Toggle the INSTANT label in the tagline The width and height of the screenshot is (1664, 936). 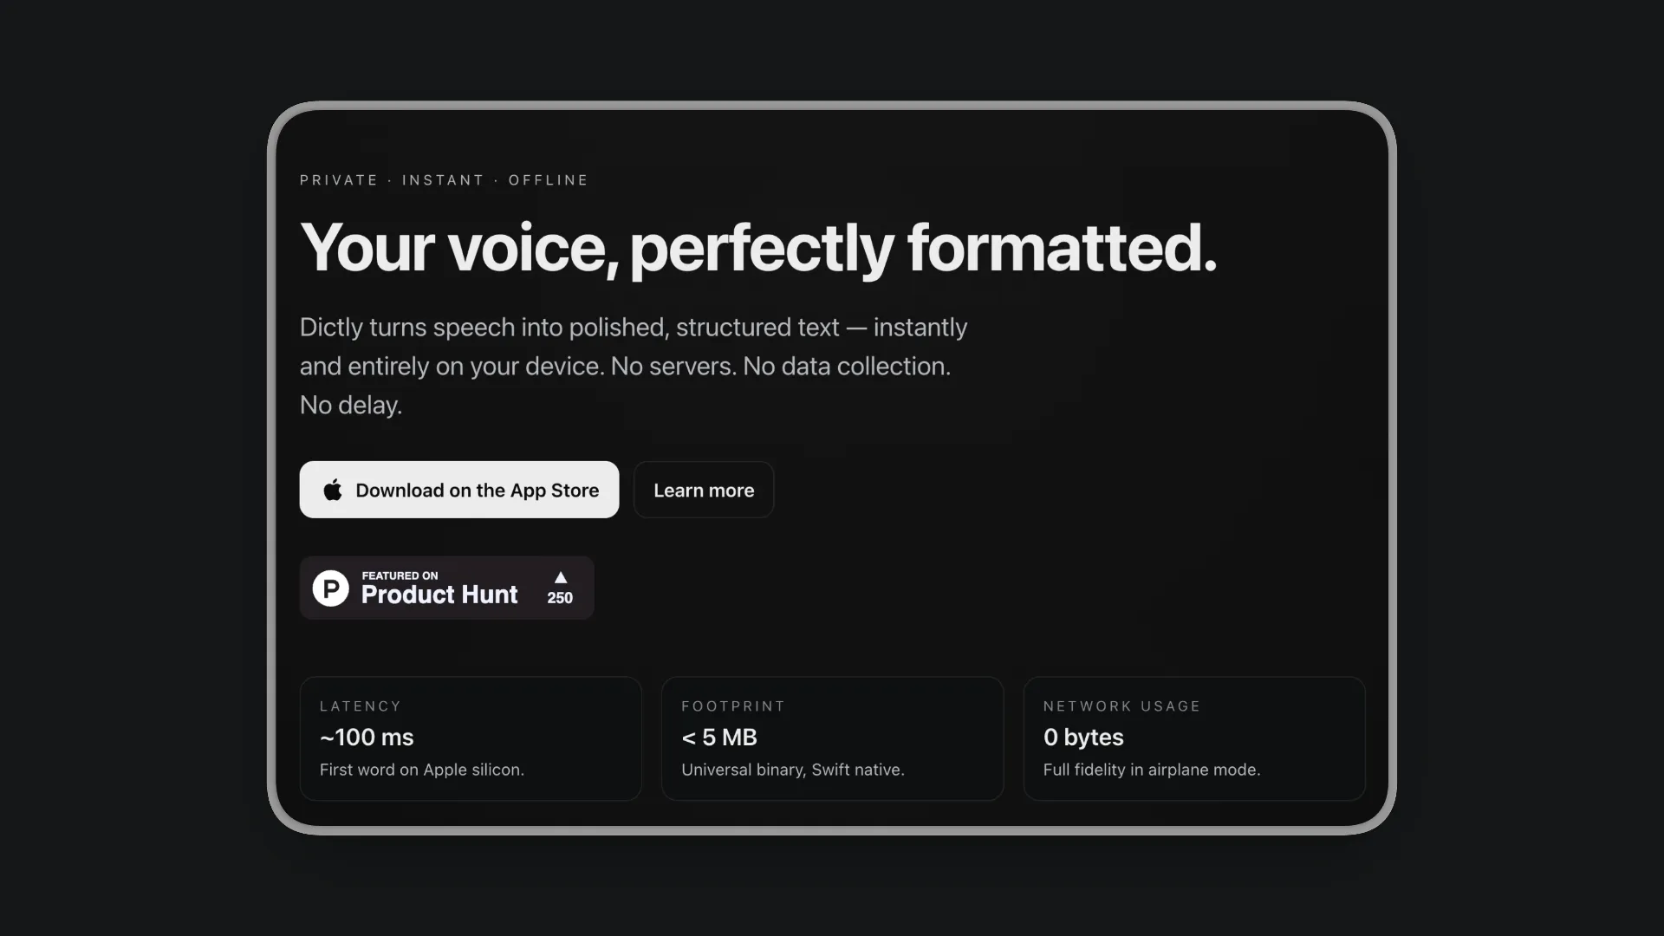[443, 180]
